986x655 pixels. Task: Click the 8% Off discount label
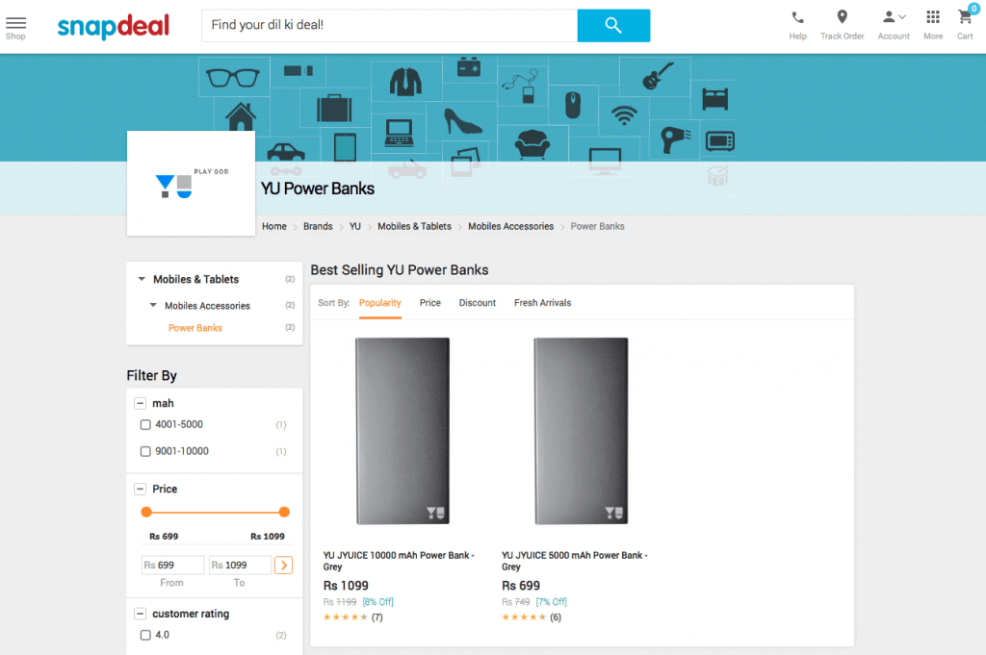tap(377, 602)
